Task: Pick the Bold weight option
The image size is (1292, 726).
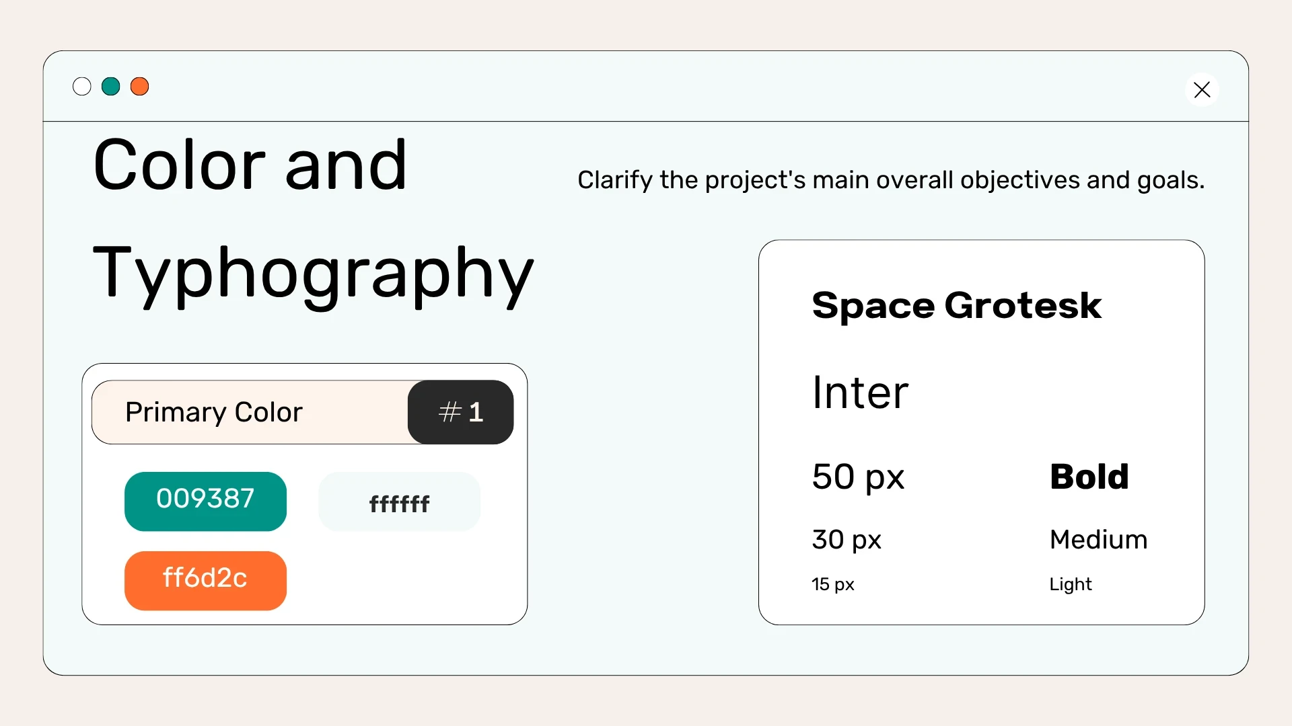Action: tap(1089, 477)
